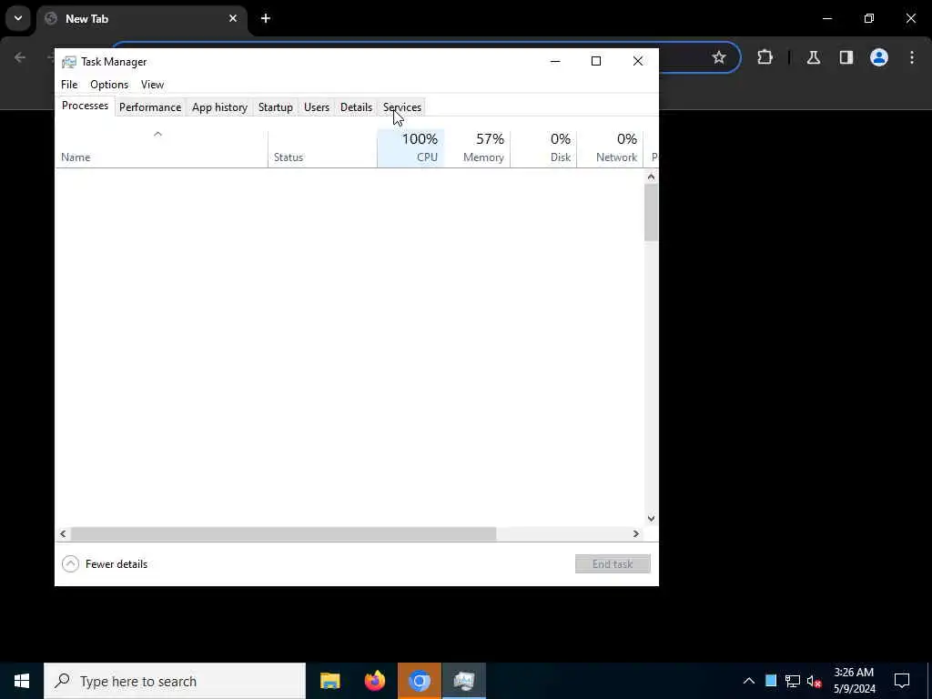Sort processes by the Status column
Viewport: 932px width, 699px height.
(x=323, y=148)
